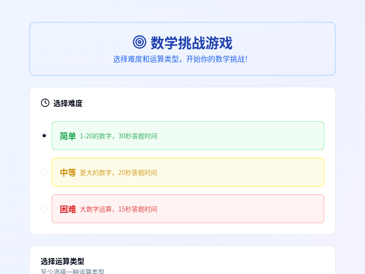Click the subtitle 选择难度和运算类型，开始你的数学挑战!
The image size is (365, 274).
point(180,59)
